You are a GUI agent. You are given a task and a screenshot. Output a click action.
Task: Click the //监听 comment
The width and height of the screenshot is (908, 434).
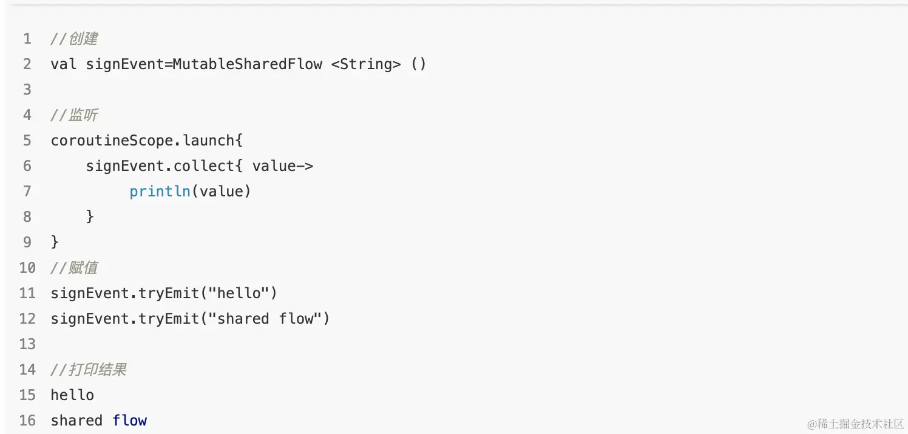(74, 115)
